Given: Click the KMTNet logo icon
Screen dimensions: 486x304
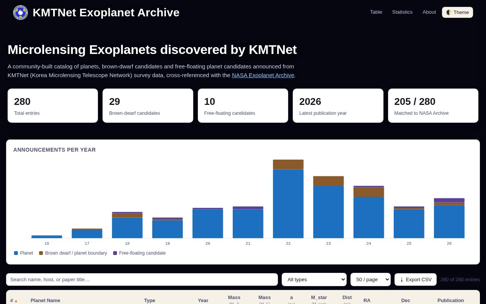Looking at the screenshot, I should (x=21, y=13).
